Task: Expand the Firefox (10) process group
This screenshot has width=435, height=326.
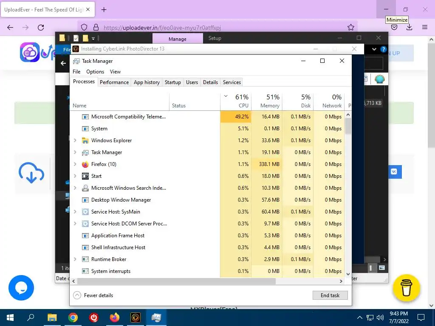Action: [x=75, y=164]
